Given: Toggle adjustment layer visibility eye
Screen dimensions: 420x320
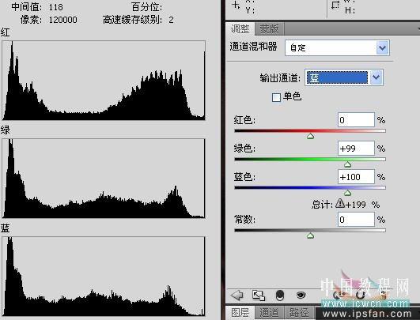Looking at the screenshot, I should 301,296.
